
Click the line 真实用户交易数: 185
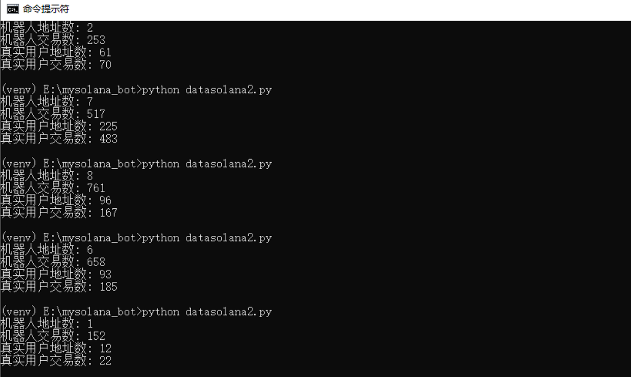(x=58, y=287)
